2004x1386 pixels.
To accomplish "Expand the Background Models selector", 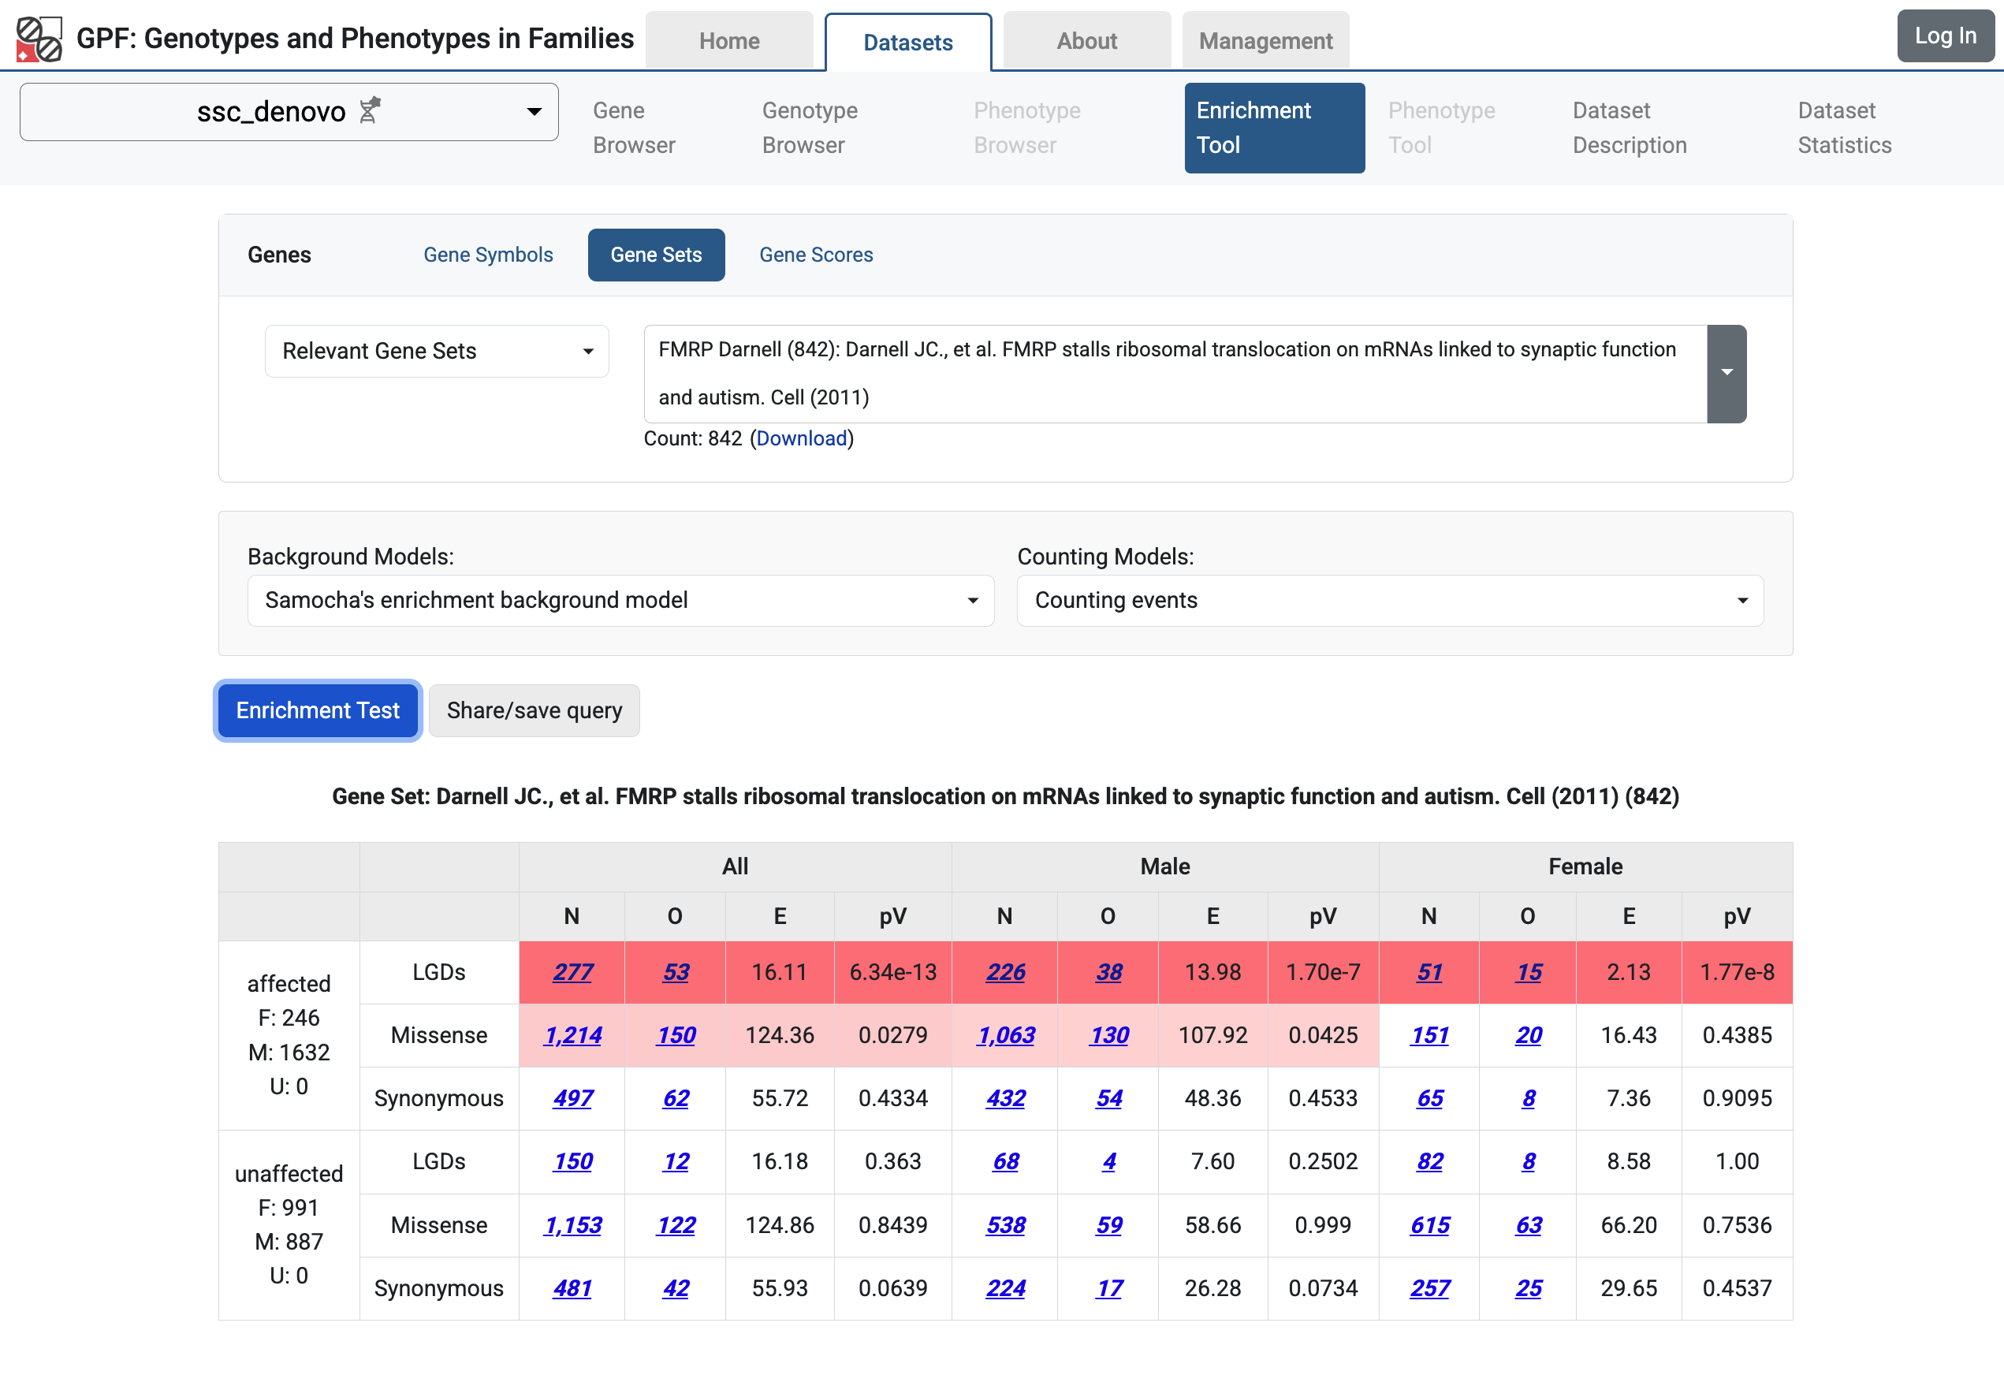I will [620, 600].
